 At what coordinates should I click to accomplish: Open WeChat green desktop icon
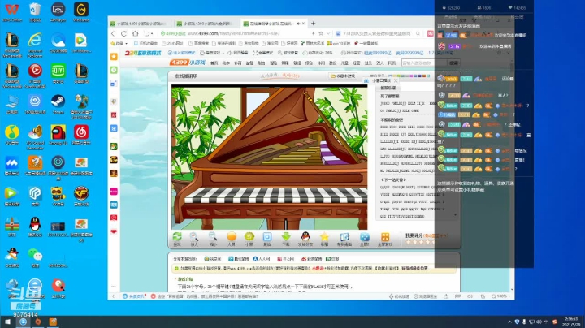pos(35,255)
